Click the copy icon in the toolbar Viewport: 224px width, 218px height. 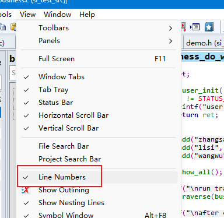[x=3, y=27]
